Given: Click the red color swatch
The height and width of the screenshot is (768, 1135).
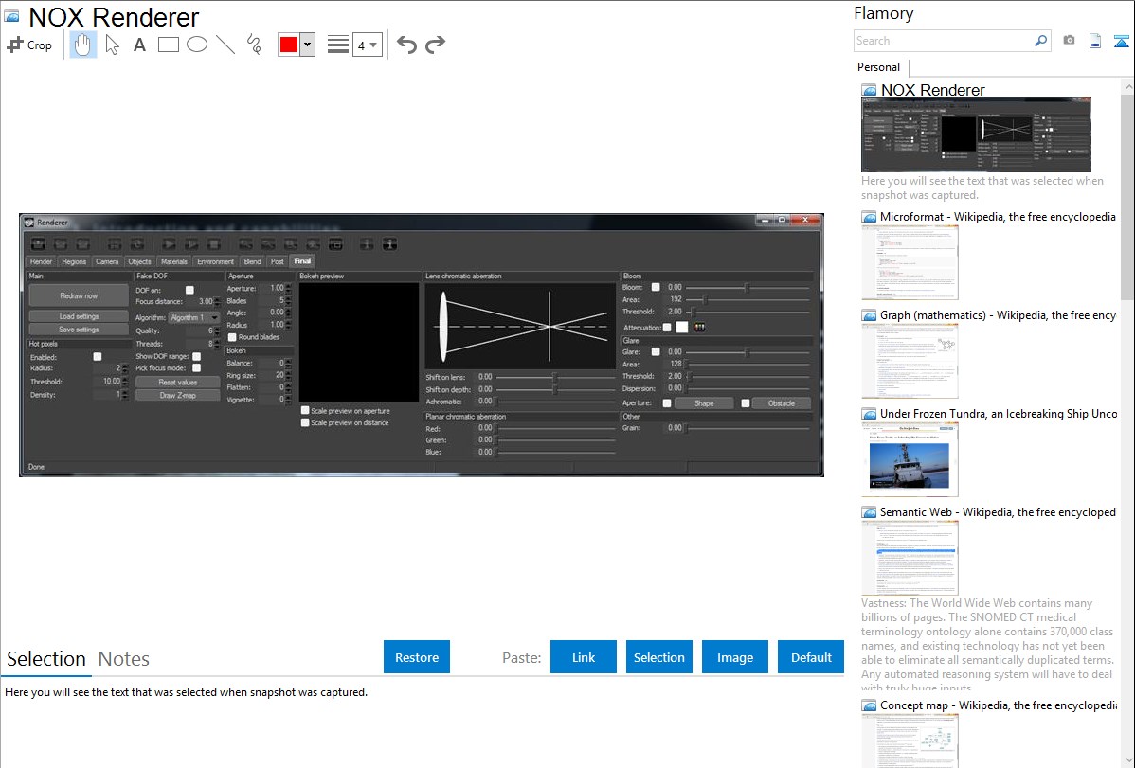Looking at the screenshot, I should pos(289,45).
